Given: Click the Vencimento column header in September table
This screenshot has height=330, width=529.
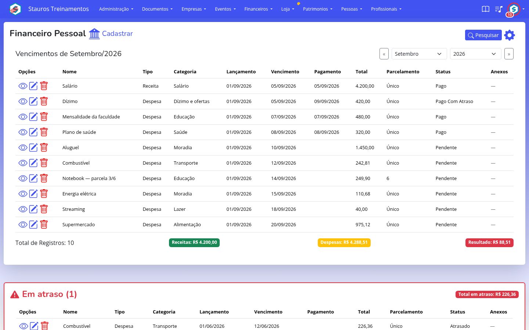Looking at the screenshot, I should coord(285,71).
